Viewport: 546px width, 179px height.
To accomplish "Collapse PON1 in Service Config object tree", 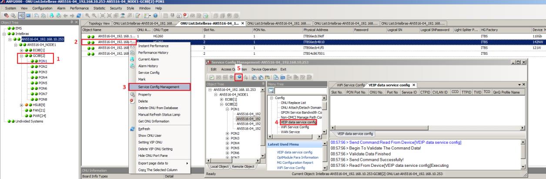I will (x=227, y=109).
